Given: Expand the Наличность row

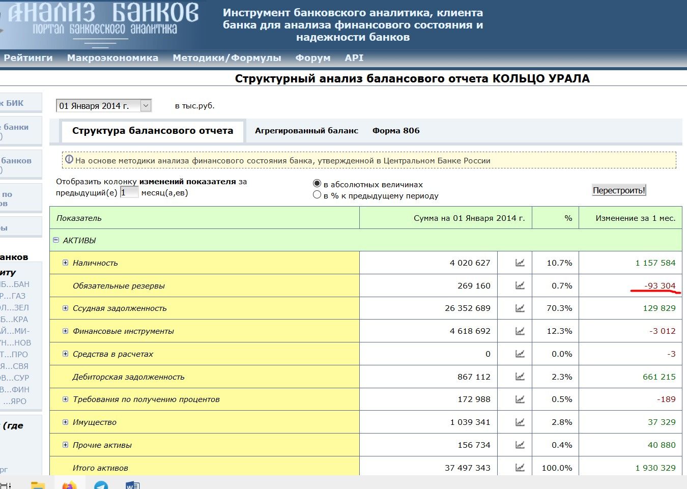Looking at the screenshot, I should tap(65, 263).
